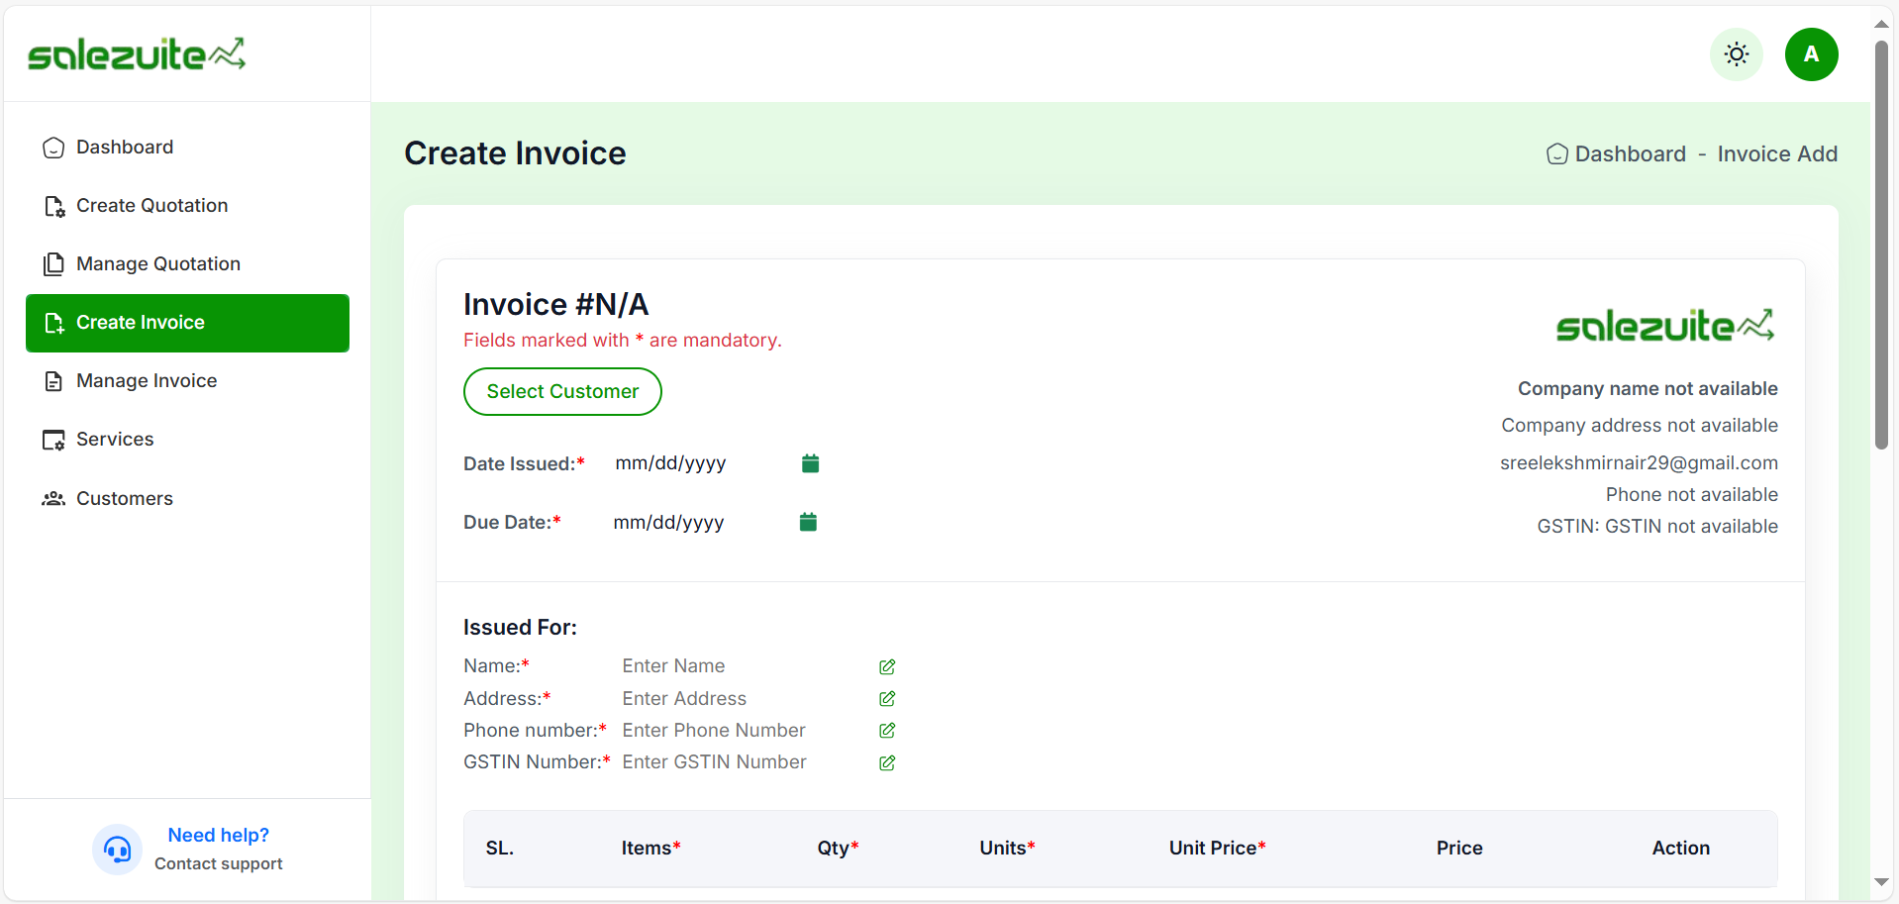The image size is (1899, 904).
Task: Open calendar picker for Date Issued
Action: (810, 463)
